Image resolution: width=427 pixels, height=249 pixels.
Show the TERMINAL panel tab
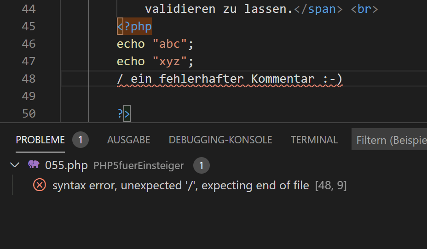314,140
